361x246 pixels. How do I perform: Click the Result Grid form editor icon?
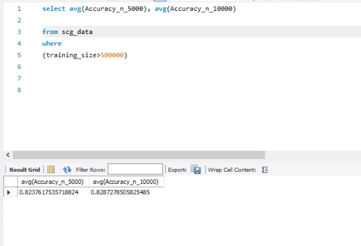(50, 170)
